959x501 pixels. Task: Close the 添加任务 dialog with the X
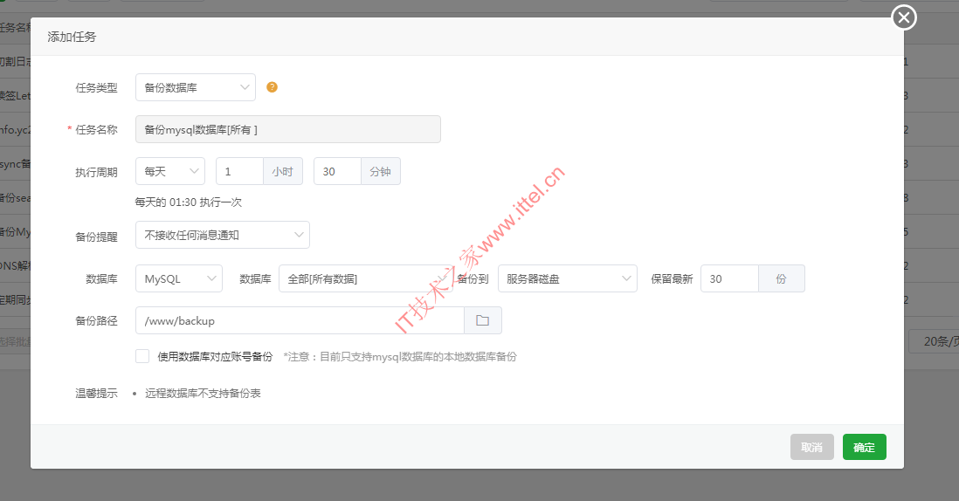click(904, 17)
